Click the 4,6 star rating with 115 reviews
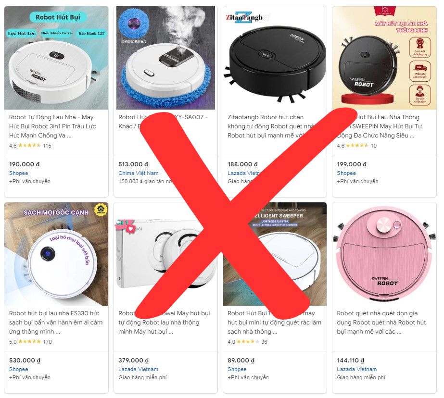This screenshot has height=398, width=444. (x=30, y=146)
